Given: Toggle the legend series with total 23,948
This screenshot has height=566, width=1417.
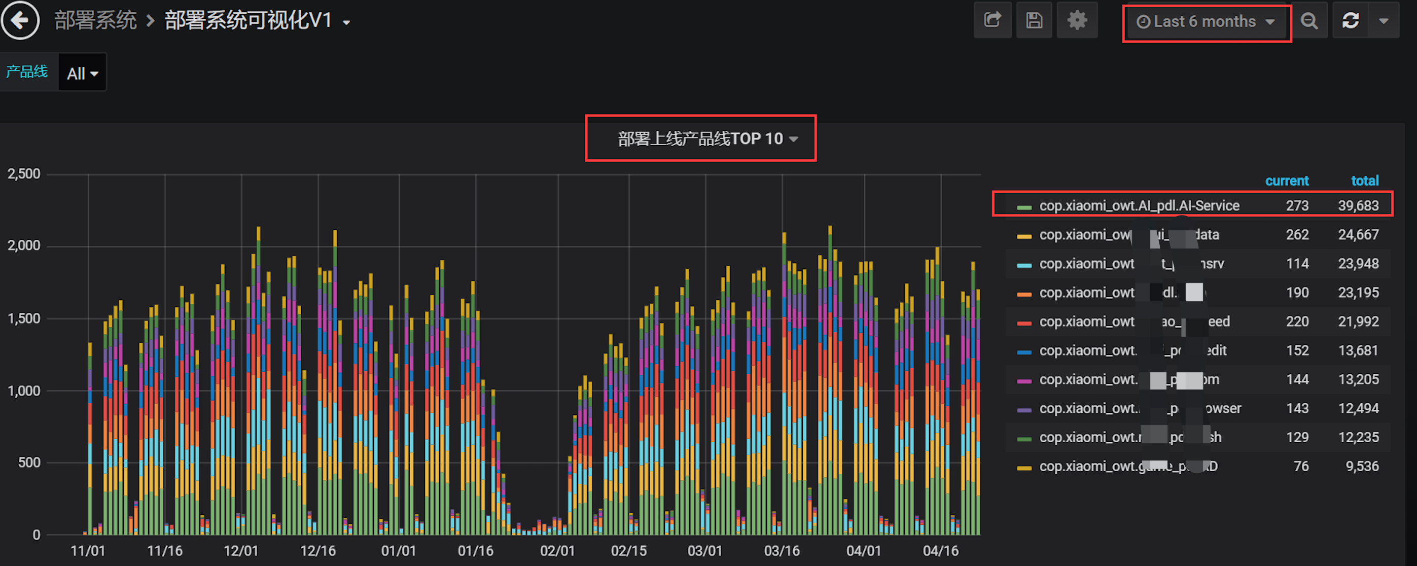Looking at the screenshot, I should click(x=1131, y=263).
